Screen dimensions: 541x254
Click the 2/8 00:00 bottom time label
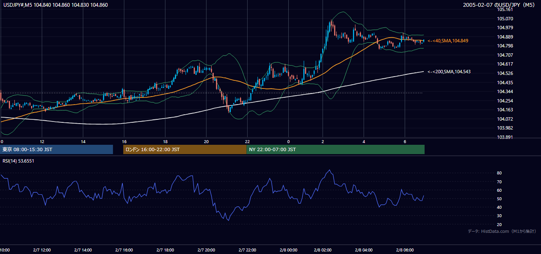point(288,250)
